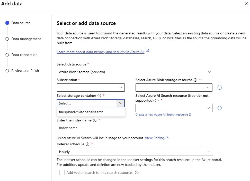This screenshot has width=250, height=181.
Task: Expand the Subscription dropdown
Action: point(91,88)
